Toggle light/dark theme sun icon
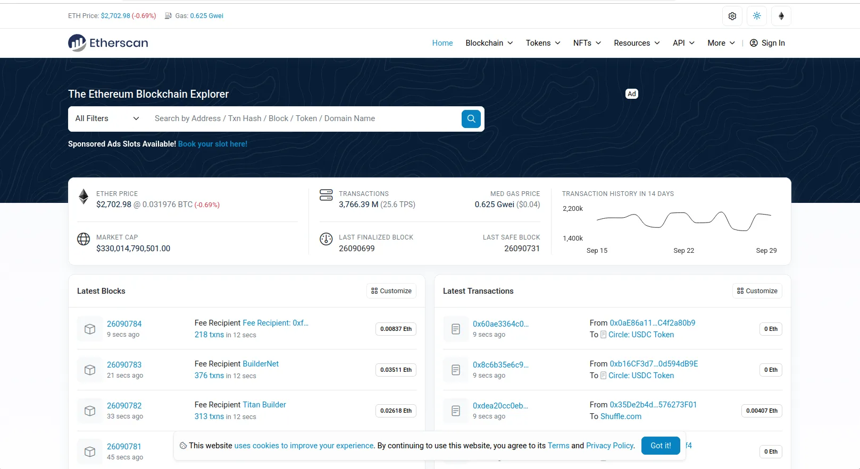This screenshot has height=469, width=860. tap(757, 16)
